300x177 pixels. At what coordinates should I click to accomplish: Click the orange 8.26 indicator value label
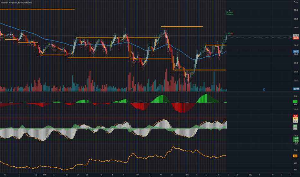(295, 156)
